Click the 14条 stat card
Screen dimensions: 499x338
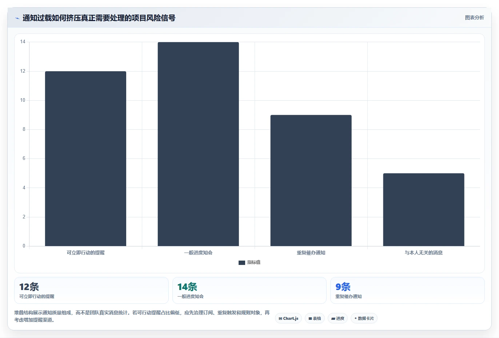click(249, 290)
